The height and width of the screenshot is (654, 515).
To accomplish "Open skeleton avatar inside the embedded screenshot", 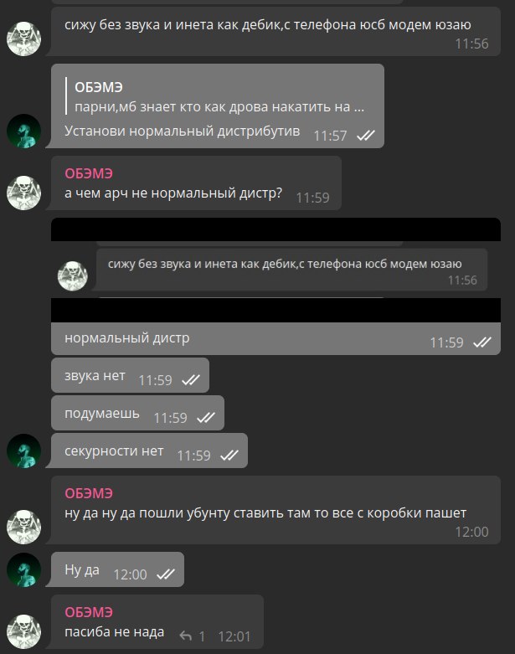I will point(73,276).
